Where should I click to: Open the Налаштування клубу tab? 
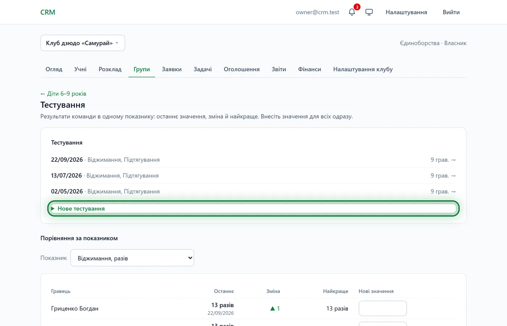click(363, 69)
